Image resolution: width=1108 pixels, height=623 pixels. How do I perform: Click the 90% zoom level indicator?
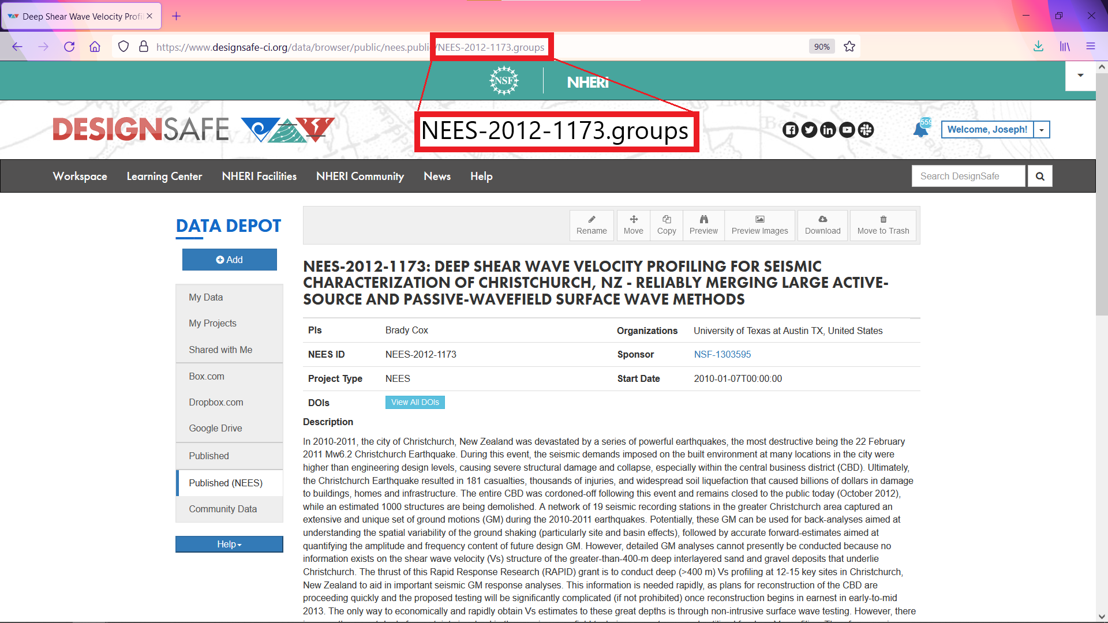822,47
